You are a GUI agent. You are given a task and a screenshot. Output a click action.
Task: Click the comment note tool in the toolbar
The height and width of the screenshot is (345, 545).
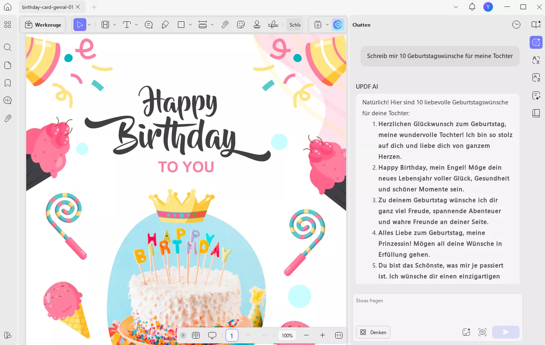(x=148, y=25)
